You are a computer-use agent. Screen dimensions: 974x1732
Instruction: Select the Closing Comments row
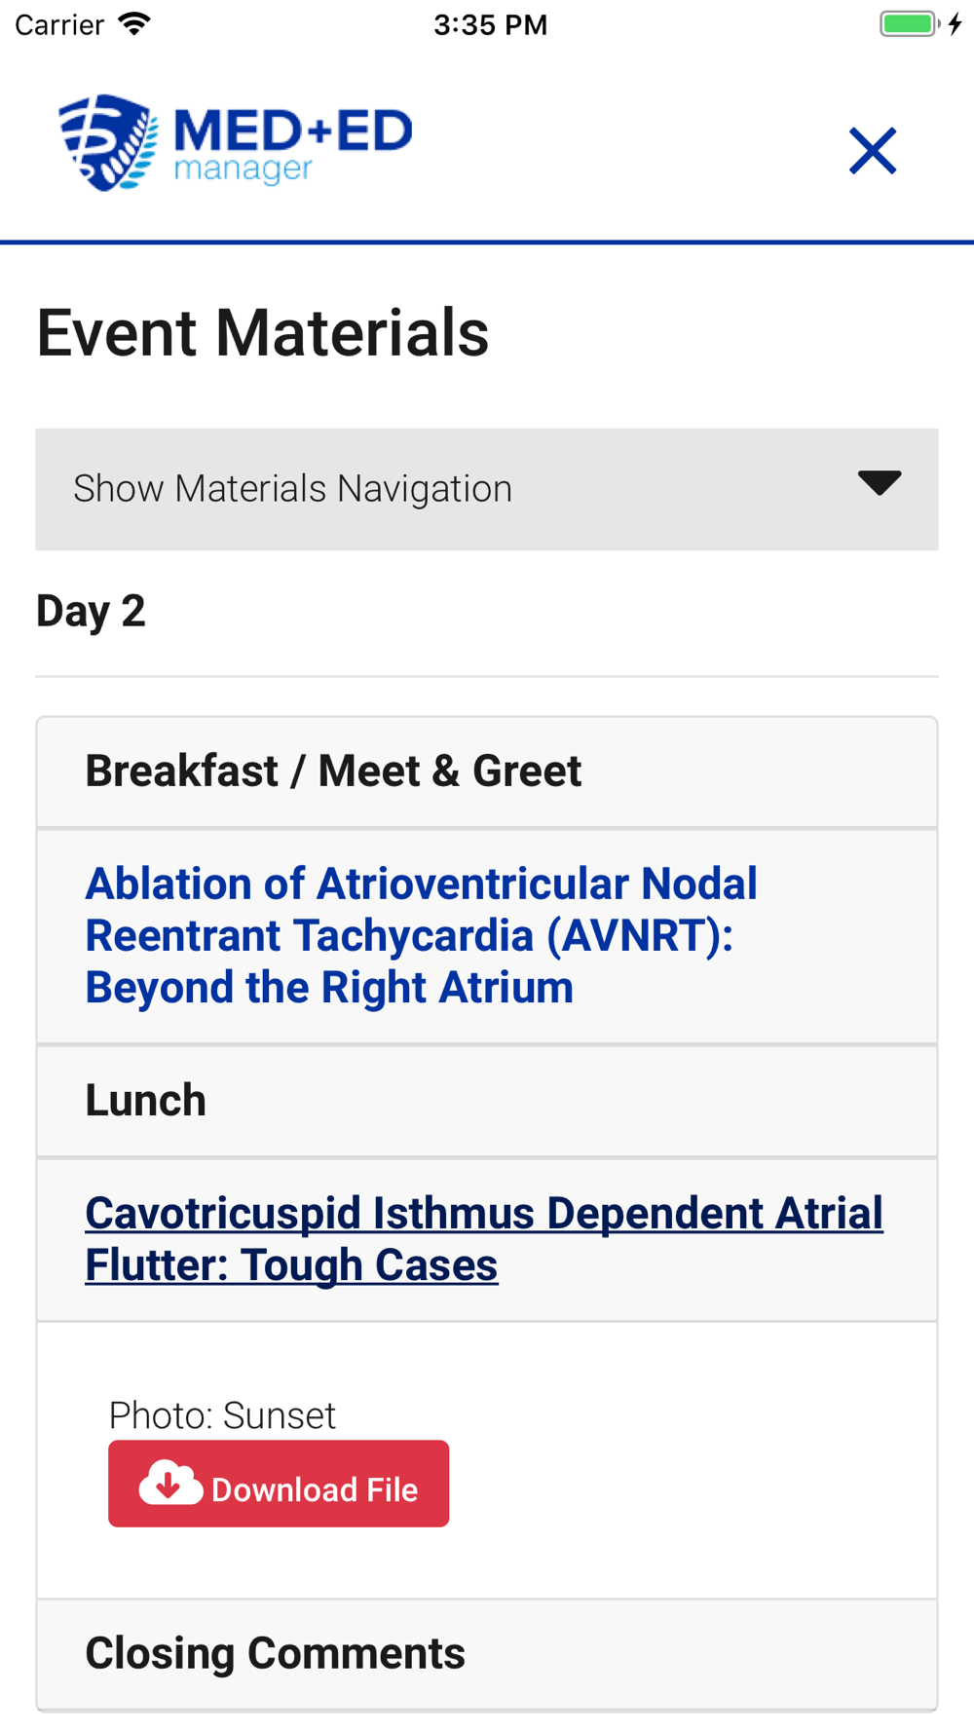pos(487,1654)
